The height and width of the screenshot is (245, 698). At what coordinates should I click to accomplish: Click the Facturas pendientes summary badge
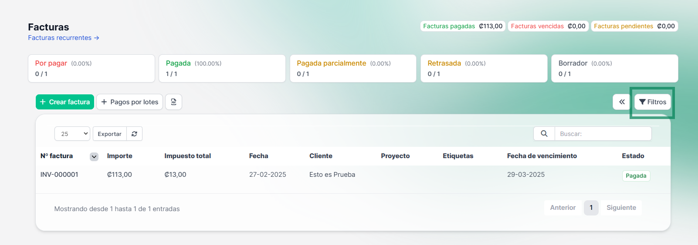634,26
